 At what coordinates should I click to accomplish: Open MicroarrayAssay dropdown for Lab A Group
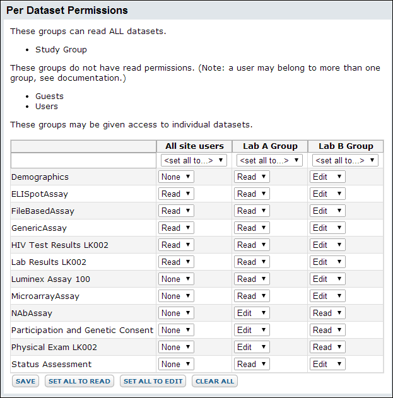(x=252, y=296)
